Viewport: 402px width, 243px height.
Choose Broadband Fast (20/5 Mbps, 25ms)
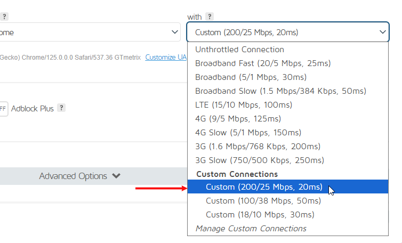(x=263, y=63)
